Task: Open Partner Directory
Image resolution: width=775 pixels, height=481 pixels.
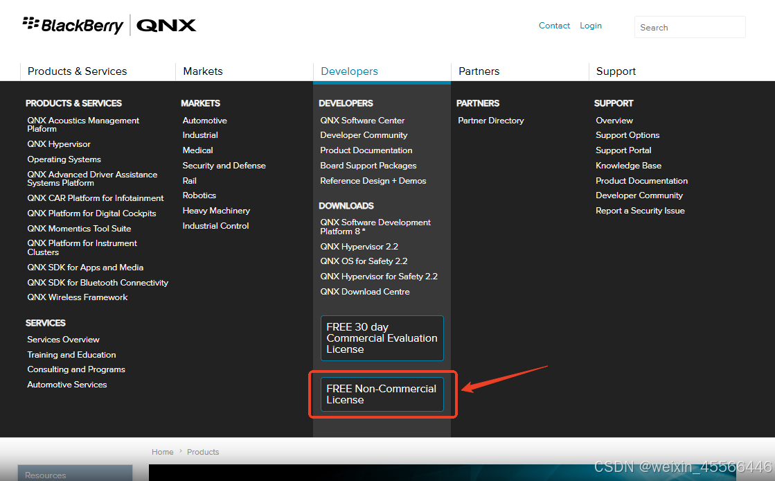Action: tap(491, 121)
